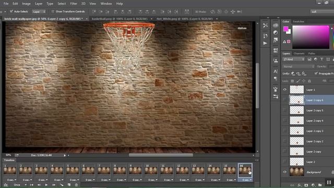334x188 pixels.
Task: Open the History panel icon
Action: [x=265, y=36]
